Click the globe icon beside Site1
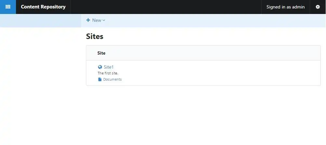This screenshot has width=326, height=145. [100, 67]
